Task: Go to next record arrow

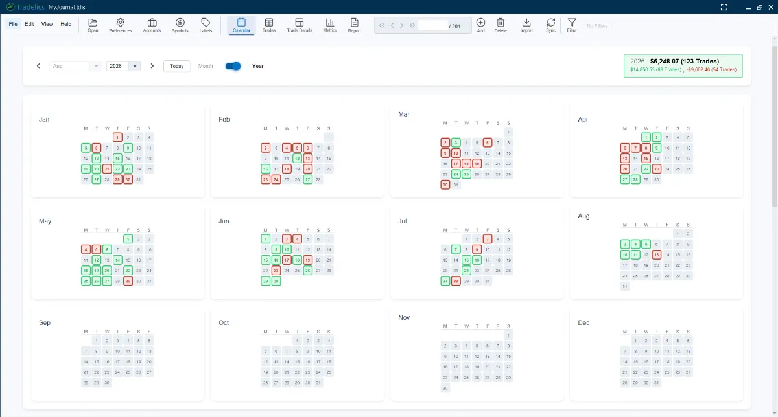Action: [402, 26]
